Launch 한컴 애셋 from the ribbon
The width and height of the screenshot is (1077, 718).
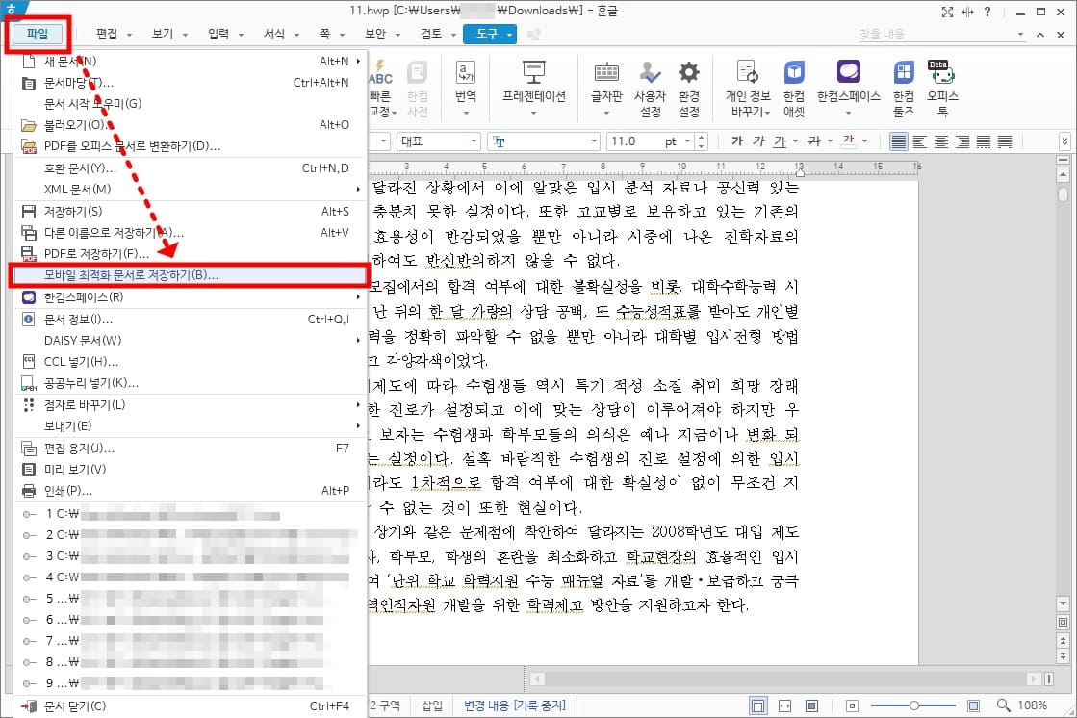click(x=792, y=87)
